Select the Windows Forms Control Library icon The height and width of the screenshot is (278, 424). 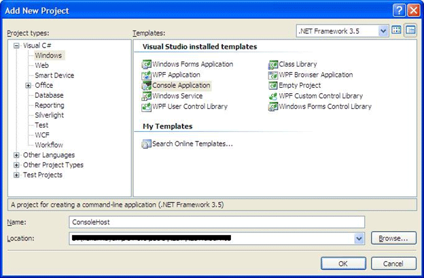click(x=273, y=107)
